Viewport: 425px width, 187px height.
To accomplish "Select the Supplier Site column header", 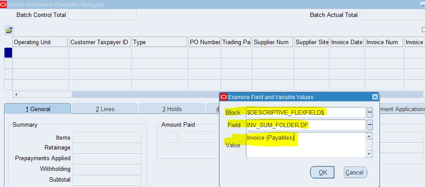I will click(x=312, y=42).
